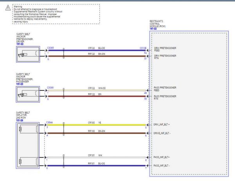Click wire label 'RR122 BN'

94,94
